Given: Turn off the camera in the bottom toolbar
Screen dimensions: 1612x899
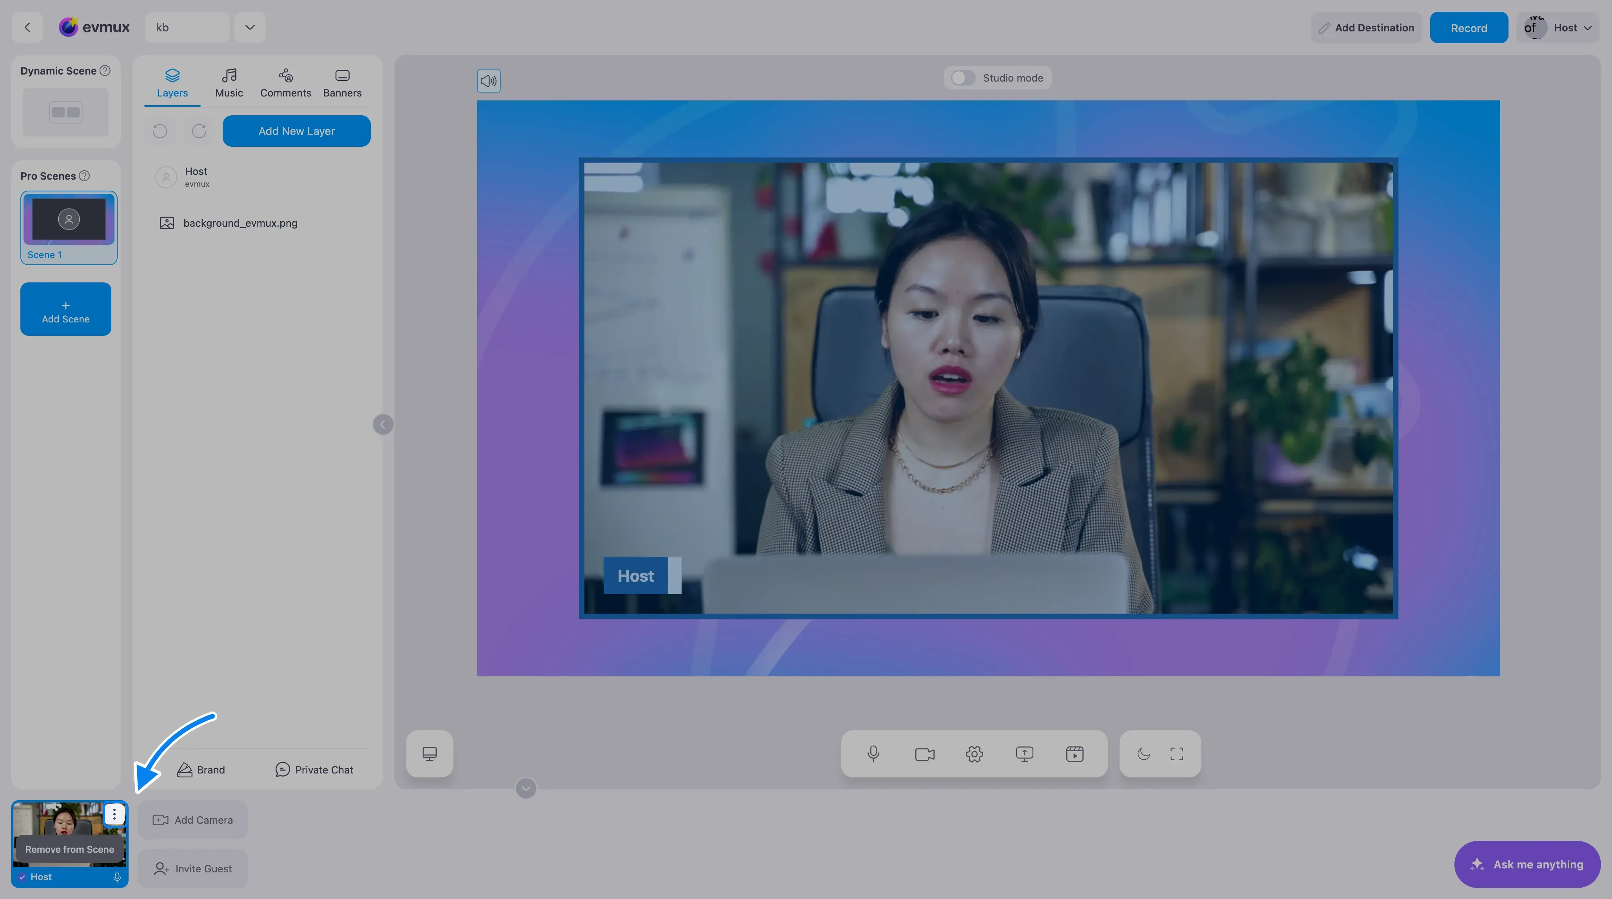Looking at the screenshot, I should [924, 754].
